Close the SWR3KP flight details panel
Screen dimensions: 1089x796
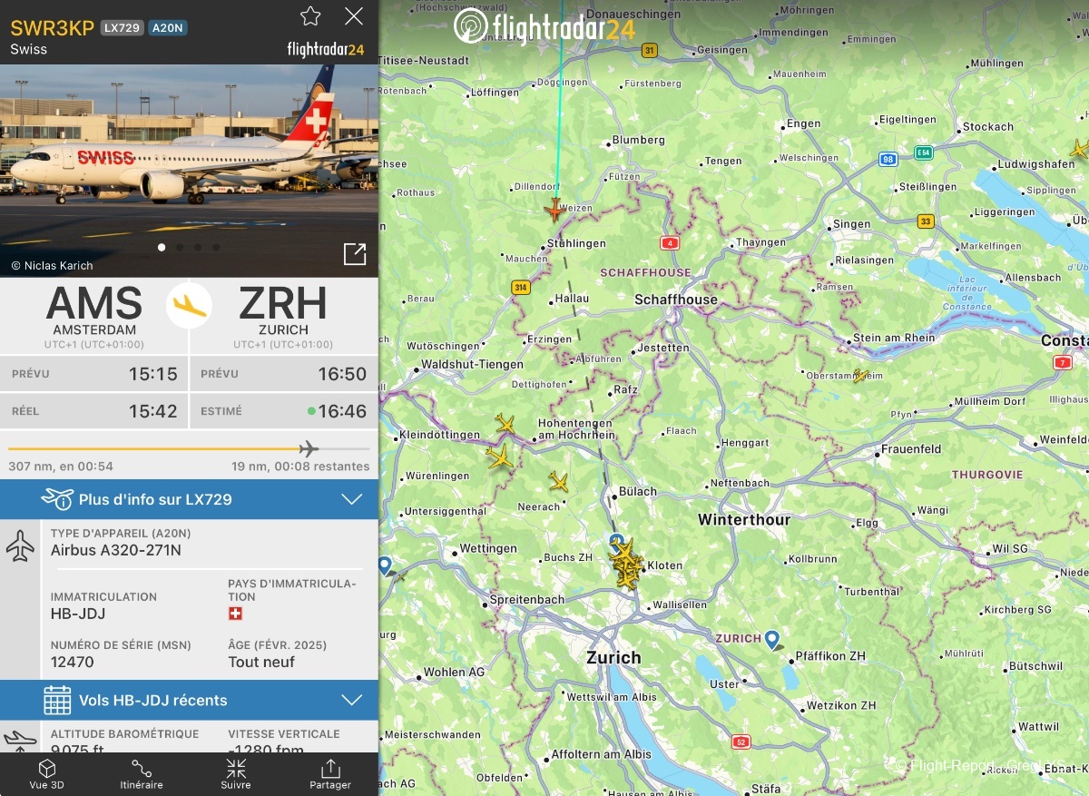coord(354,15)
